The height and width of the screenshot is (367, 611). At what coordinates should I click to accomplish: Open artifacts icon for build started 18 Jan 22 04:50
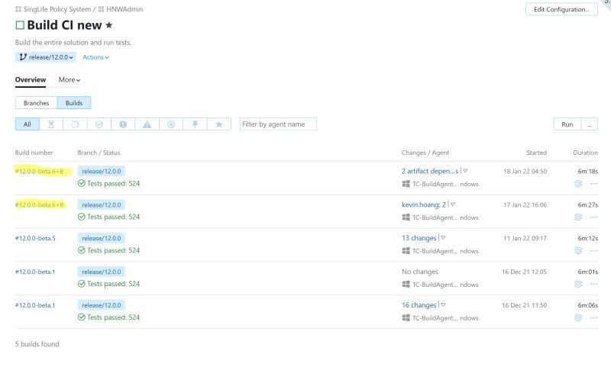point(578,183)
